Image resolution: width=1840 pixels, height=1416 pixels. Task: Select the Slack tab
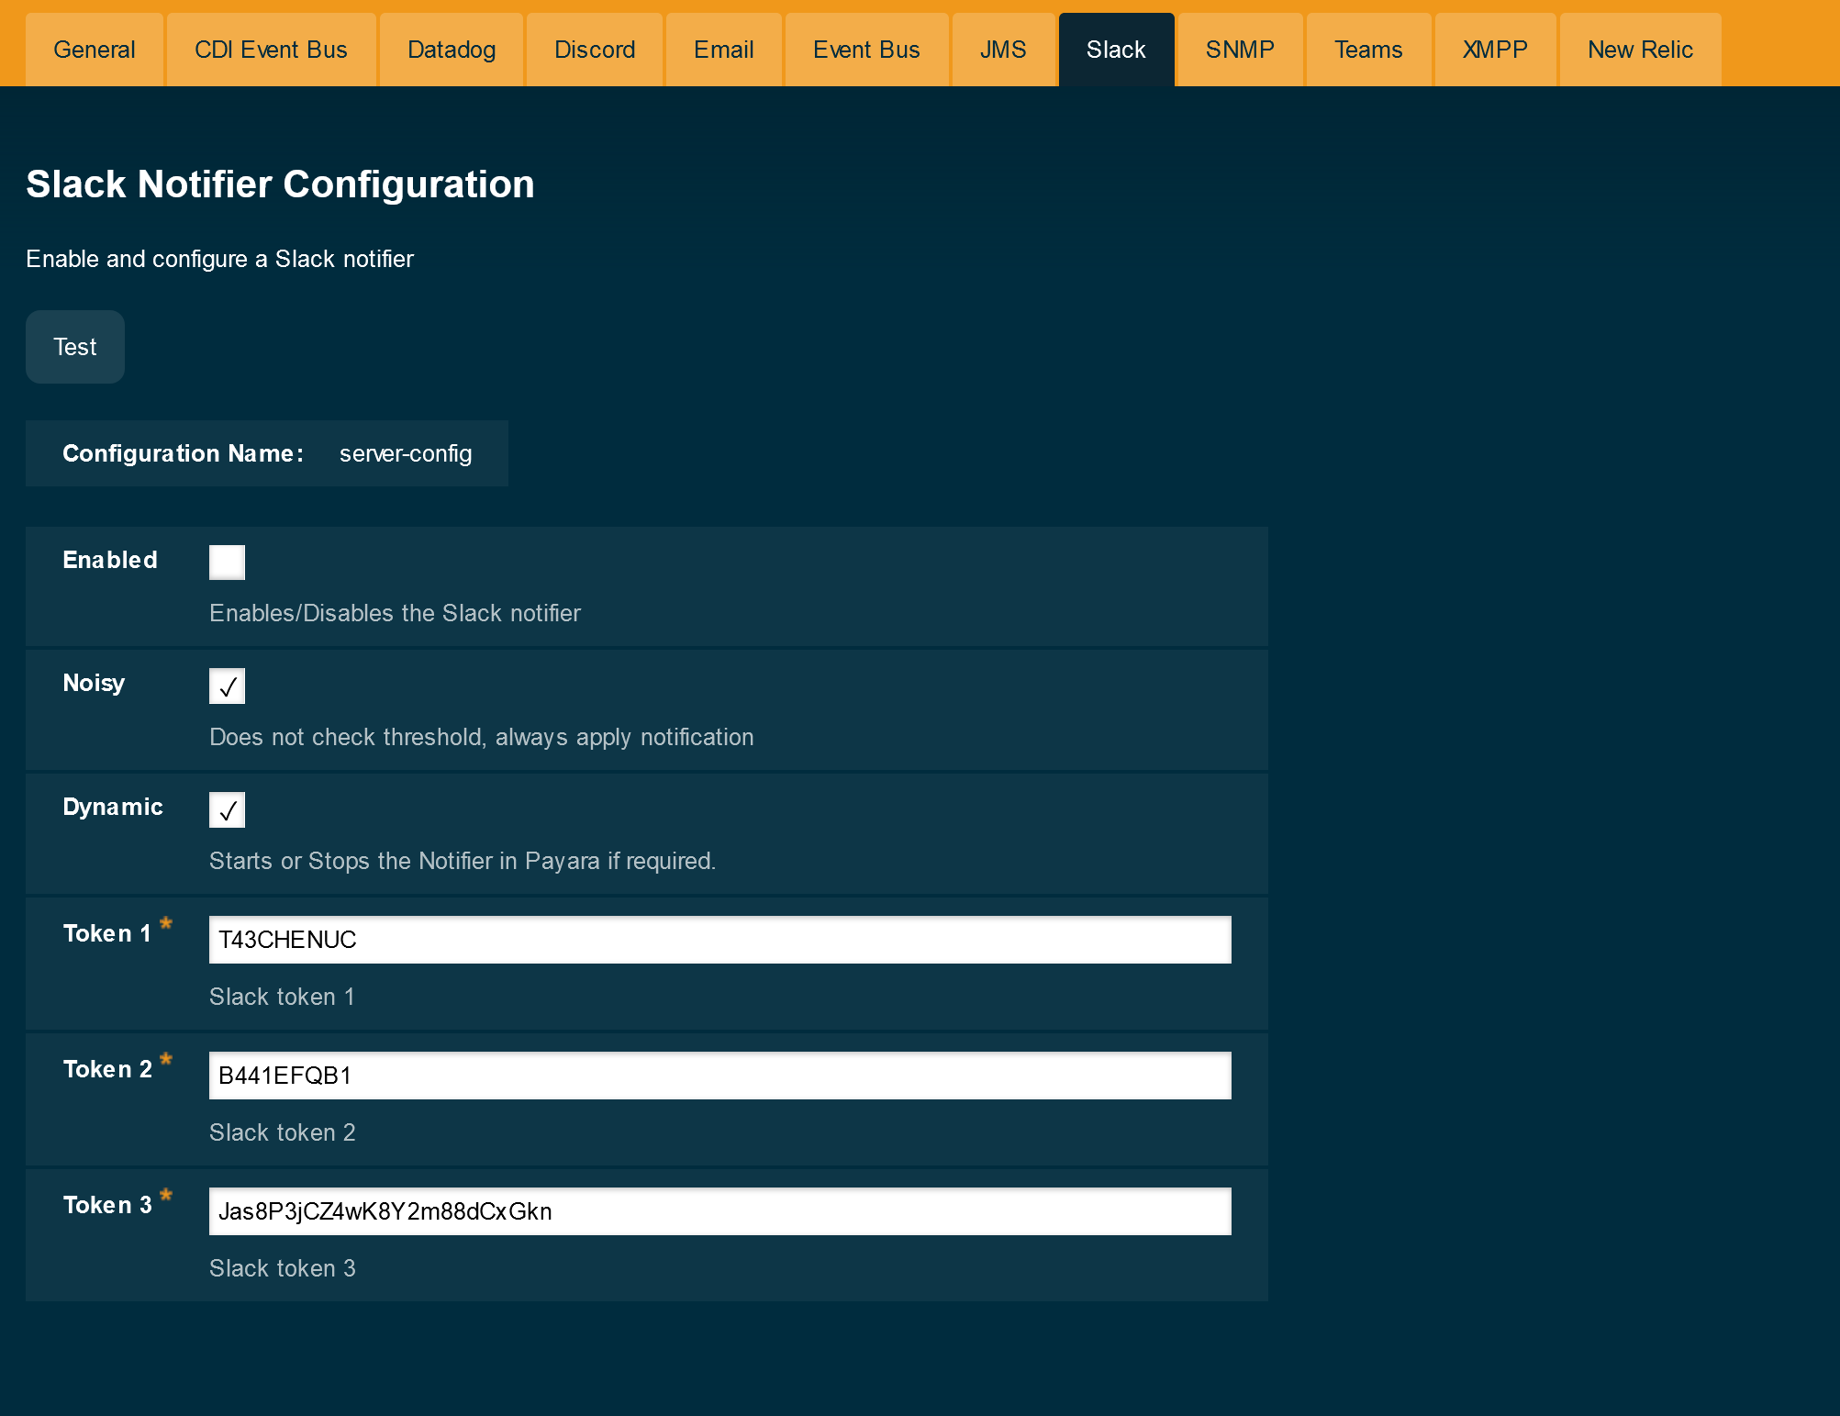click(1116, 49)
